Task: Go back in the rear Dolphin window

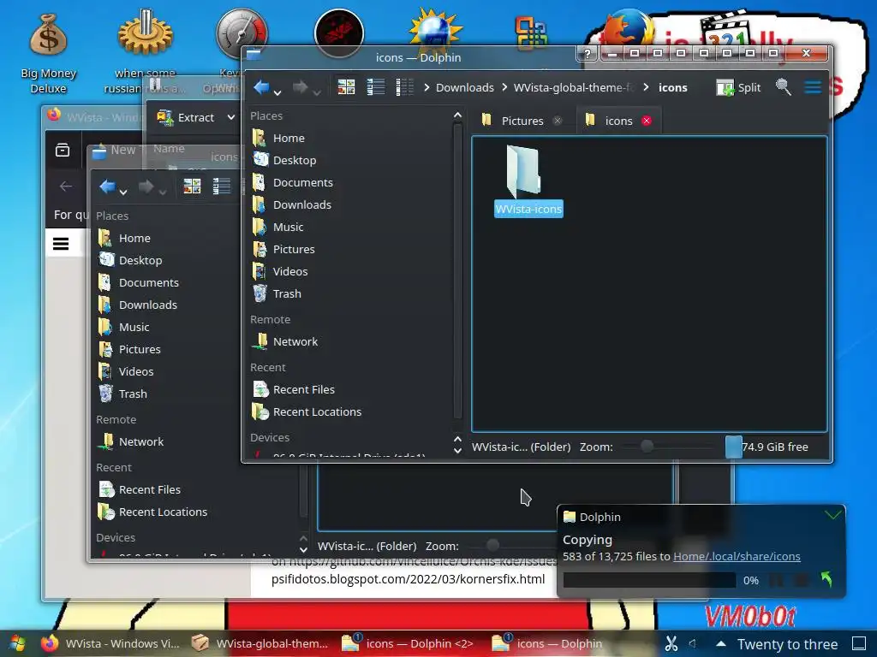Action: click(107, 186)
